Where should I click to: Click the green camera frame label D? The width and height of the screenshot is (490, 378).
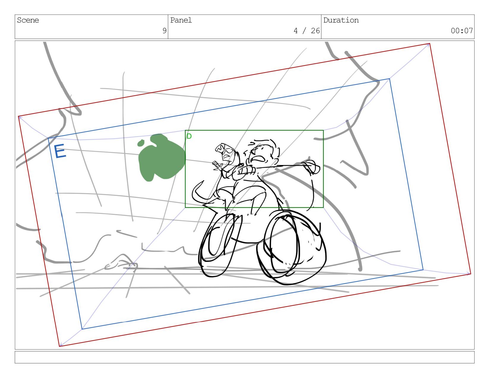tap(189, 136)
